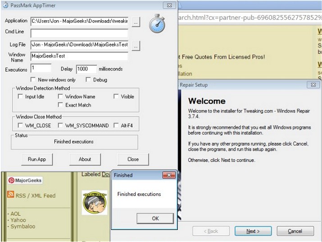Viewport: 322px width, 242px height.
Task: Browse for Log File with ellipsis button
Action: [136, 45]
